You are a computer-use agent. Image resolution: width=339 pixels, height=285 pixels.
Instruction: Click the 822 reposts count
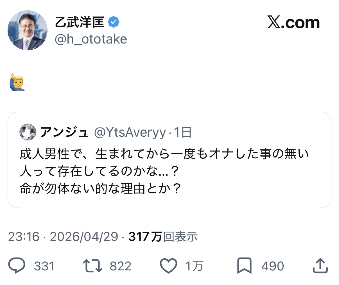[x=120, y=266]
